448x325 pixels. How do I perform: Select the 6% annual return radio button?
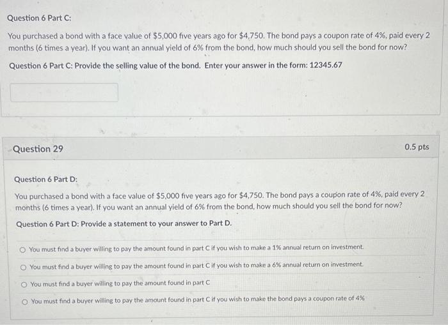coord(24,268)
